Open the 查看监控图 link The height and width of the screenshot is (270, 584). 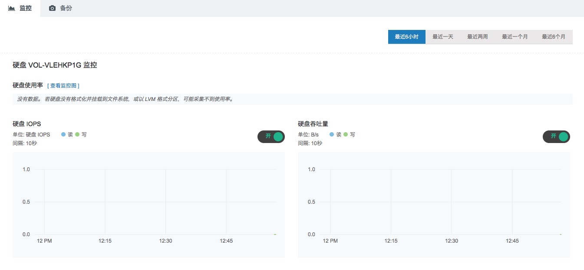pos(63,86)
